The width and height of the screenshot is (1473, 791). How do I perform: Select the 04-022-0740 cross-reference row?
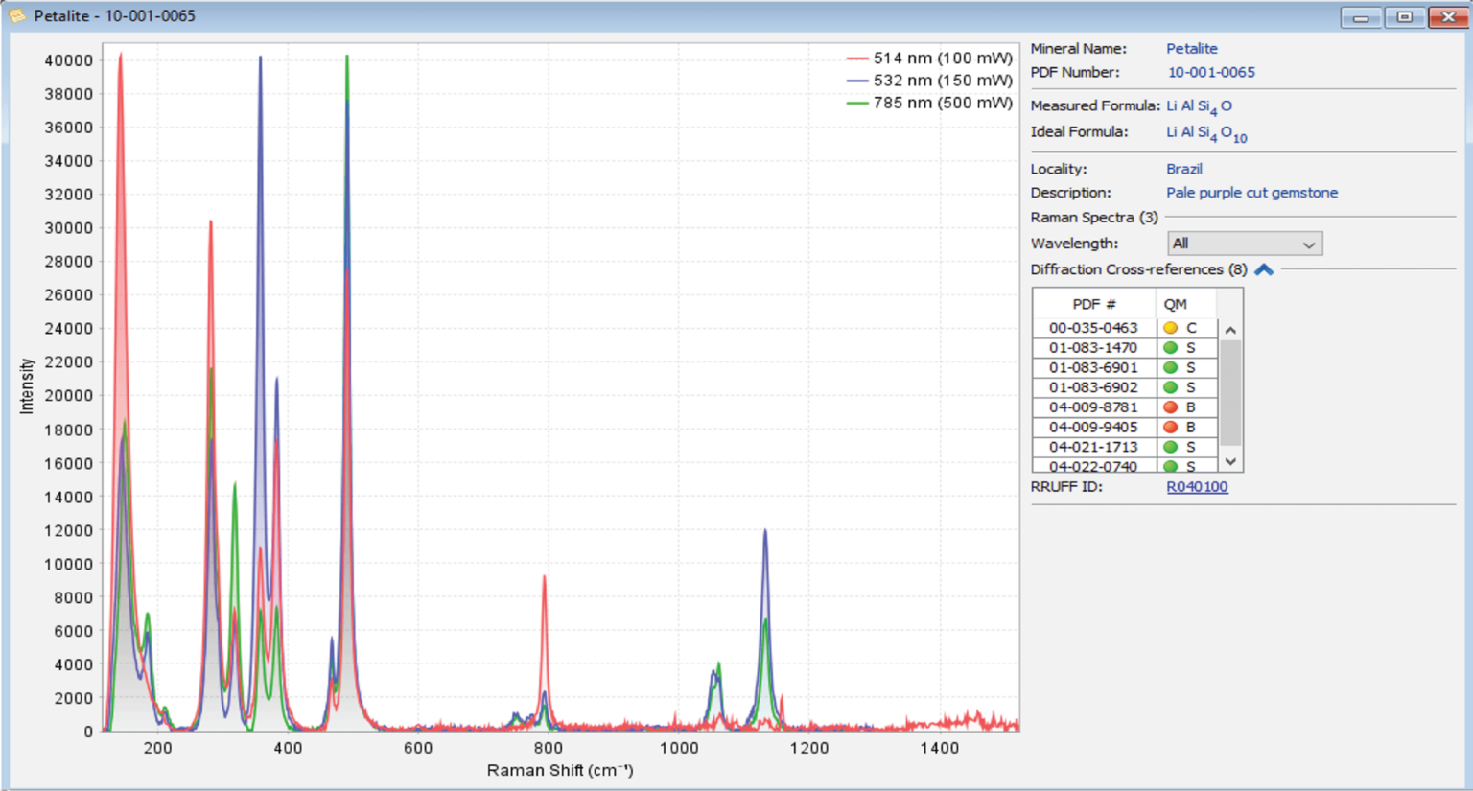[x=1093, y=466]
